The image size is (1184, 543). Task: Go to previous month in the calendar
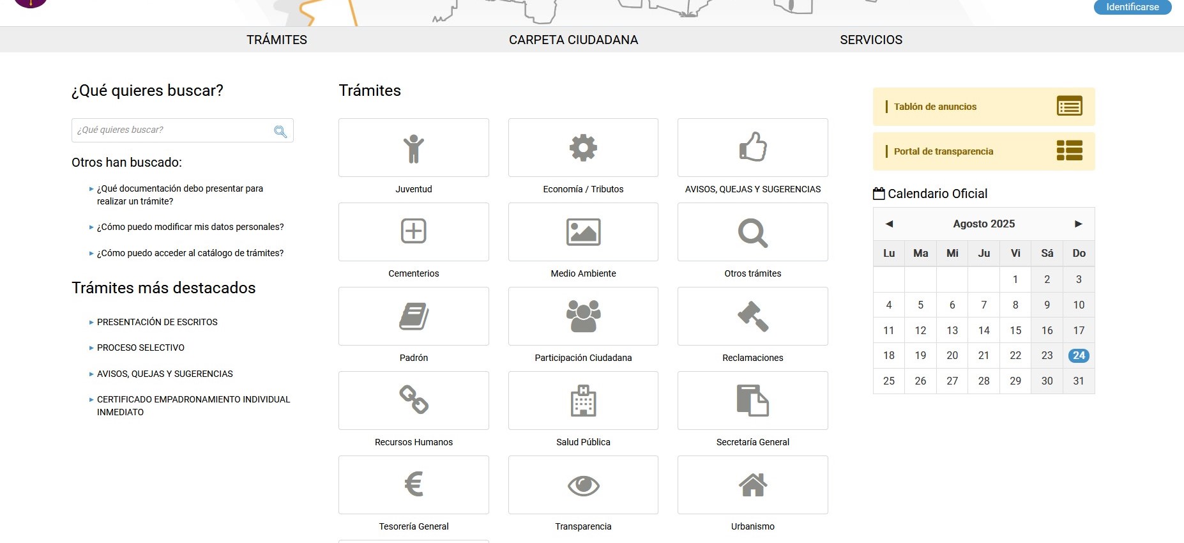point(889,224)
